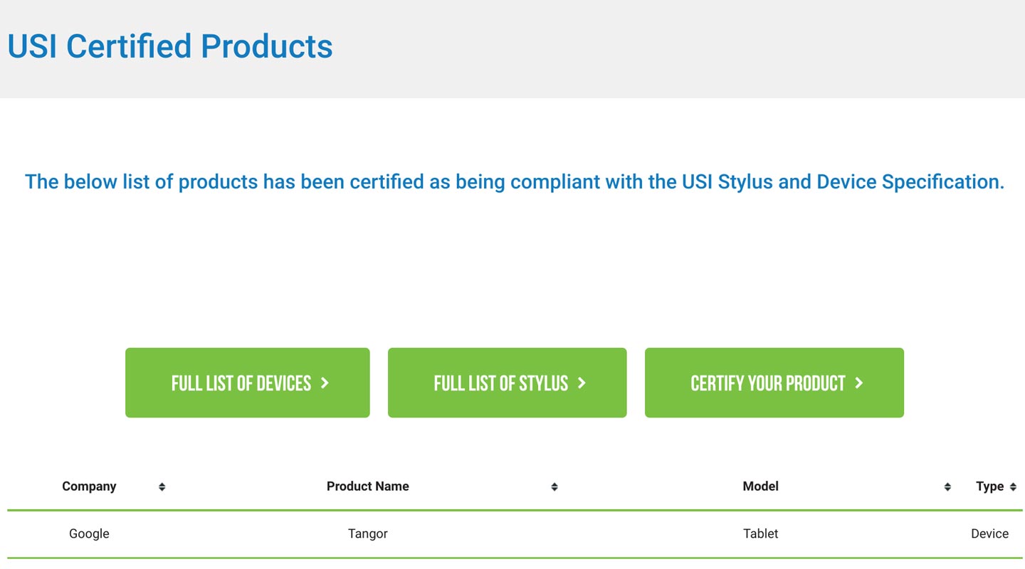Image resolution: width=1025 pixels, height=569 pixels.
Task: Click the Company column sort arrows
Action: [x=162, y=487]
